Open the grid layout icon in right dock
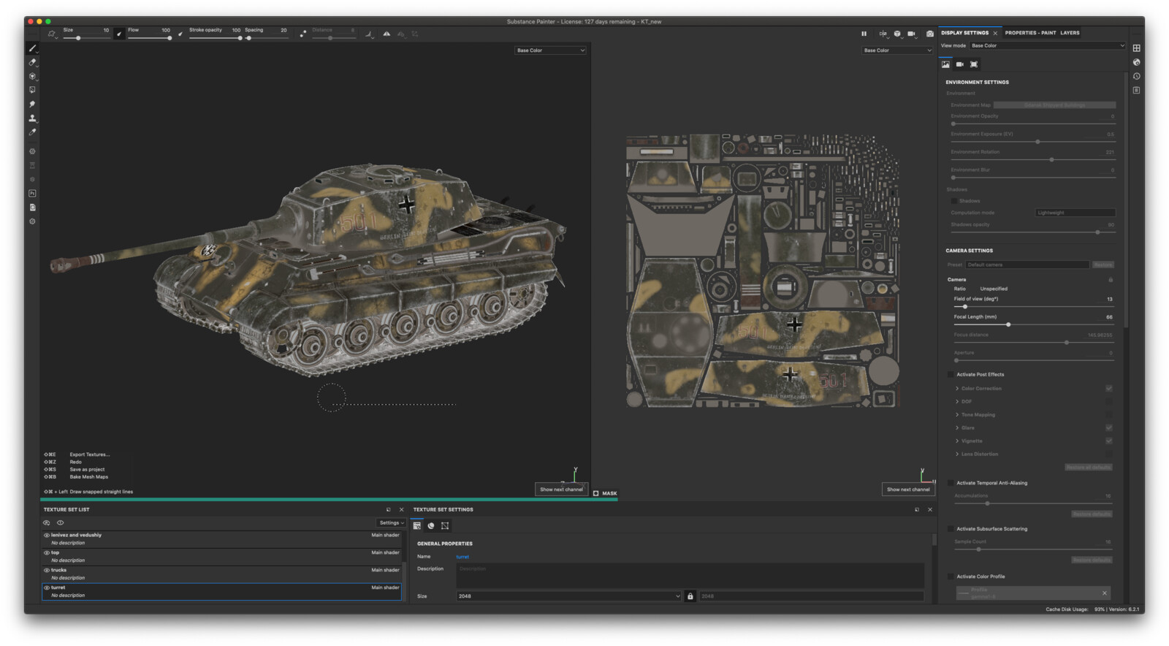The width and height of the screenshot is (1169, 646). 1136,48
